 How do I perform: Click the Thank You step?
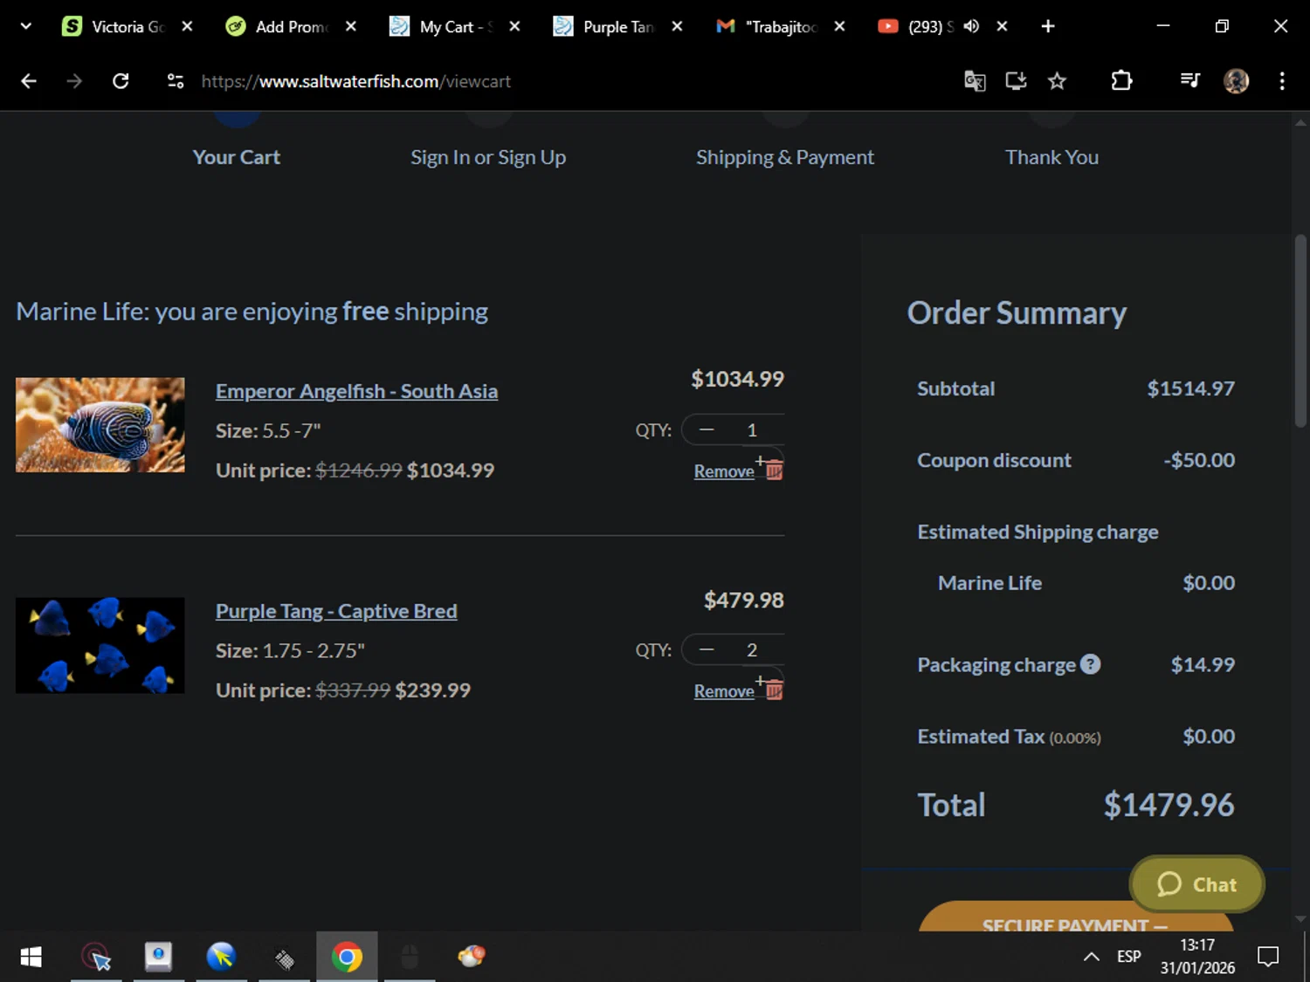coord(1051,157)
